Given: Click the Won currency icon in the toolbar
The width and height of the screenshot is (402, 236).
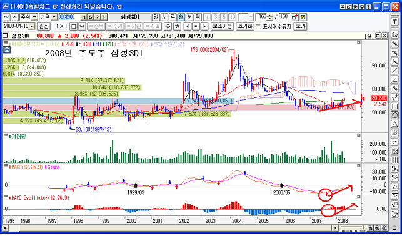Looking at the screenshot, I should [177, 26].
